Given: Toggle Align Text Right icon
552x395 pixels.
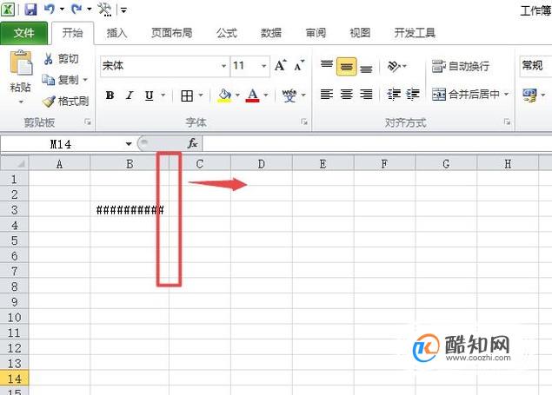Looking at the screenshot, I should pyautogui.click(x=366, y=94).
